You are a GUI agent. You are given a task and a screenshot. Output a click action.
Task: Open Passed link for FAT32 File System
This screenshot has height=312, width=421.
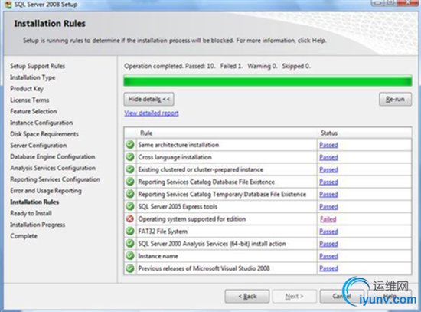[328, 232]
